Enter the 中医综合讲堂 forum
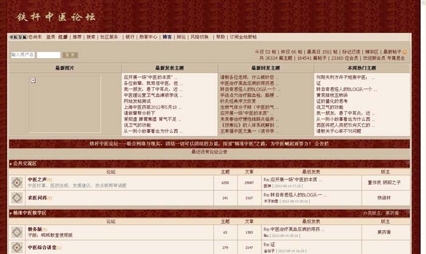The width and height of the screenshot is (426, 254). tap(42, 247)
